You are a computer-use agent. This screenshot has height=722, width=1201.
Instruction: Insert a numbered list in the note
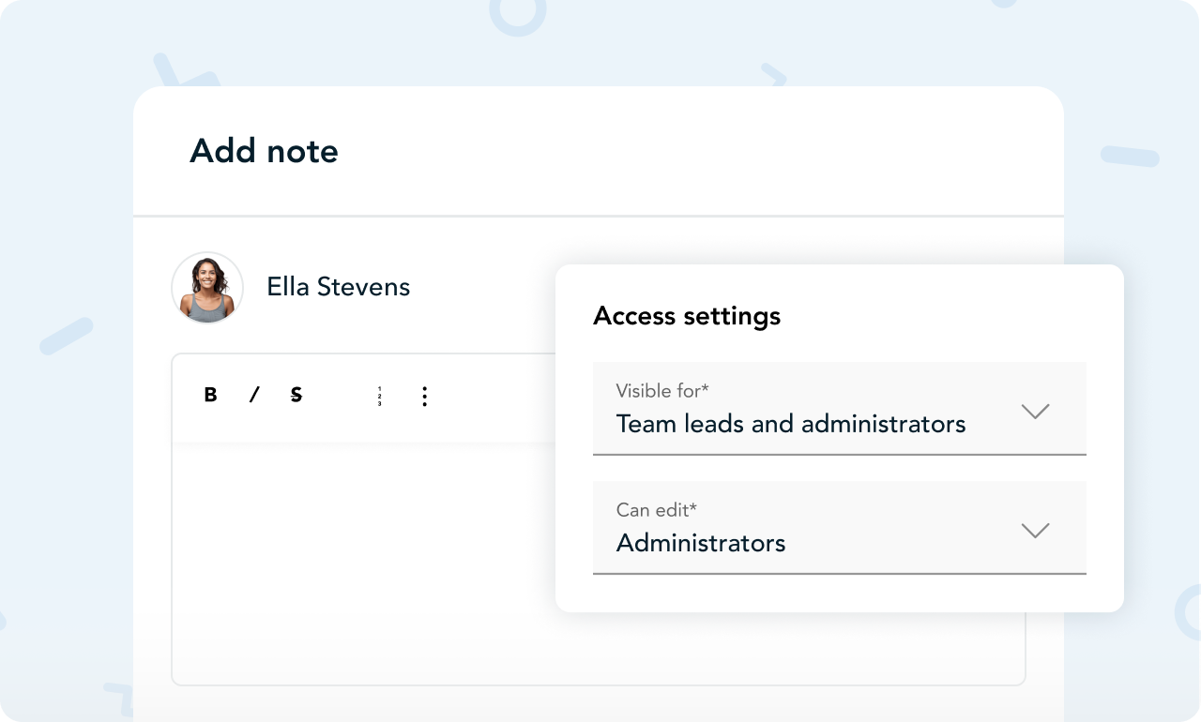pos(379,397)
